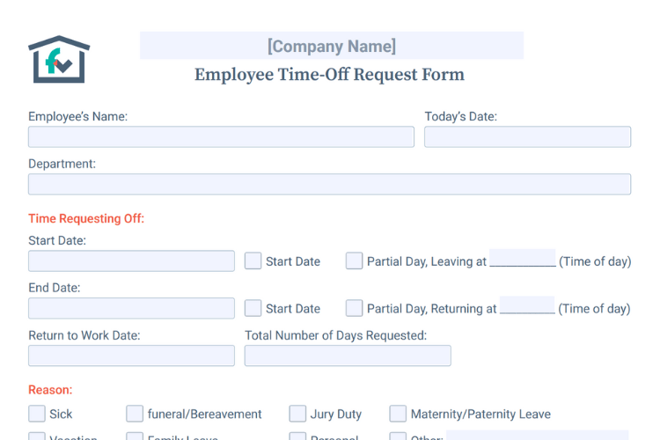Focus the Employee's Name input field
660x440 pixels.
[221, 137]
